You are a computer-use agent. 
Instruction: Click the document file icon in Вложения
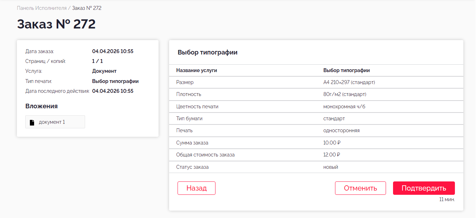point(32,122)
